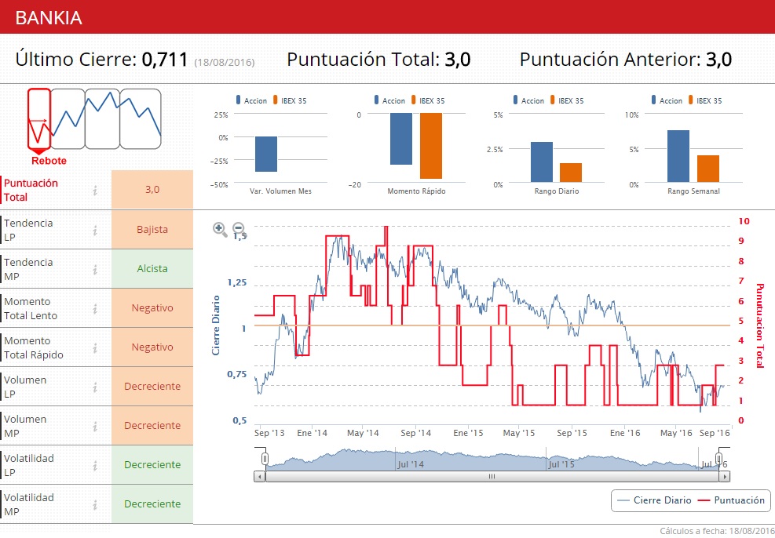
Task: Click the date (18/08/2016) beside last close
Action: click(225, 62)
